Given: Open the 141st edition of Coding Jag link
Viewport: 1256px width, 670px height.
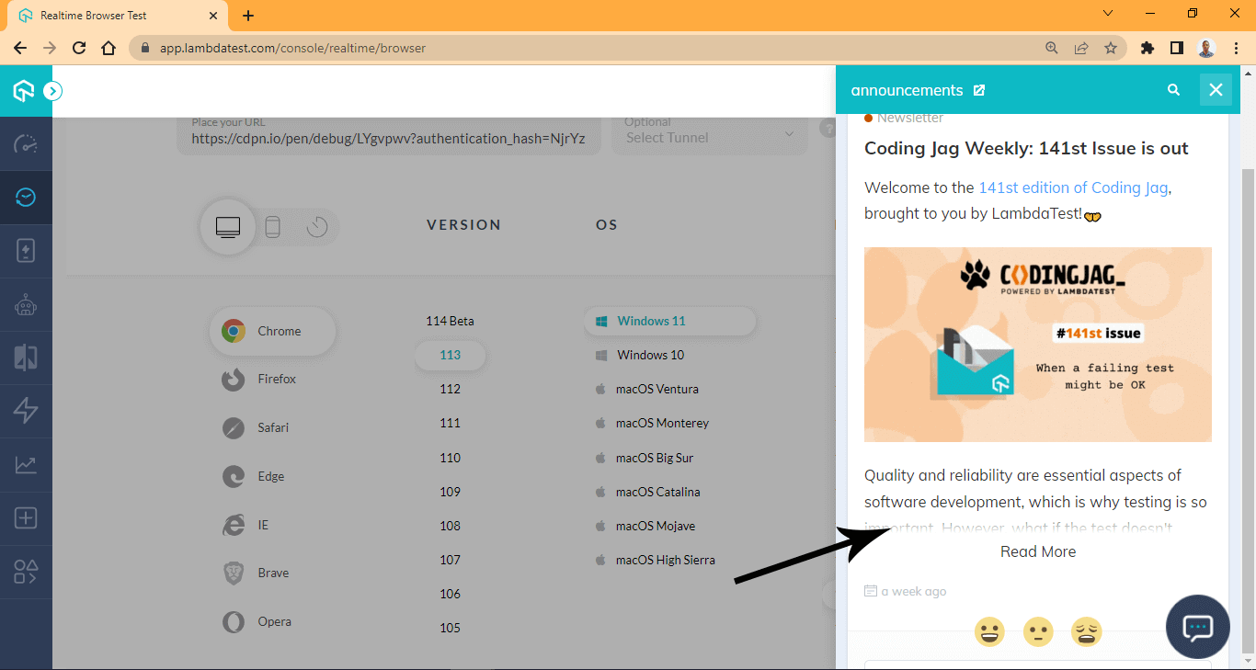Looking at the screenshot, I should [x=1073, y=187].
